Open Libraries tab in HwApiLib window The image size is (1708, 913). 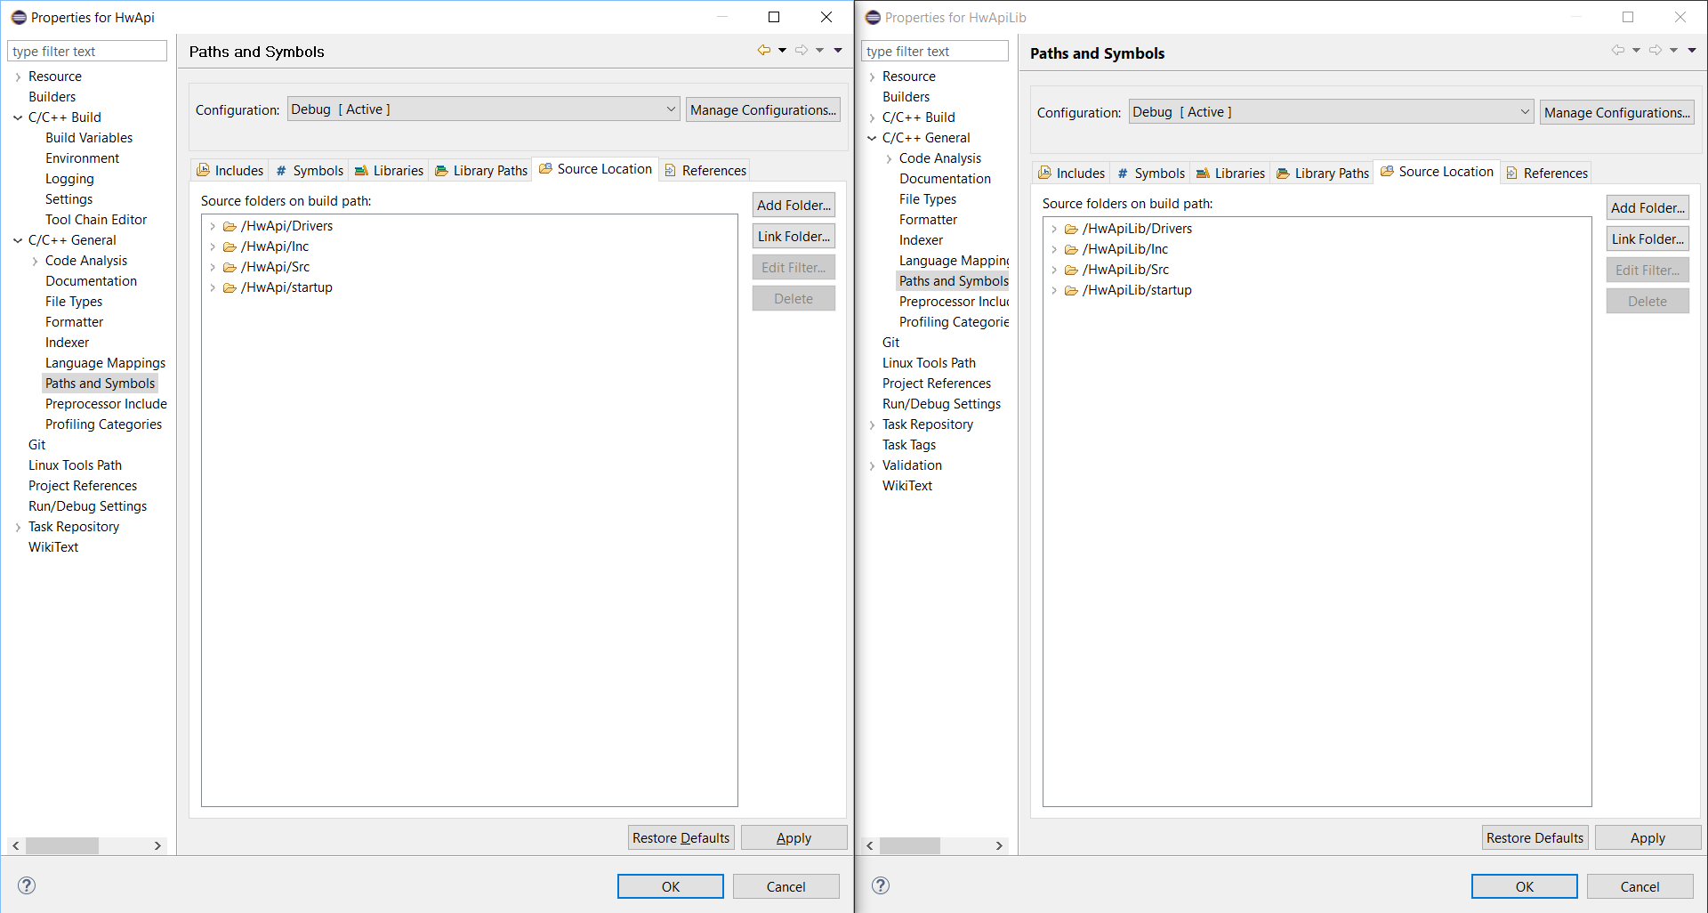(1230, 173)
